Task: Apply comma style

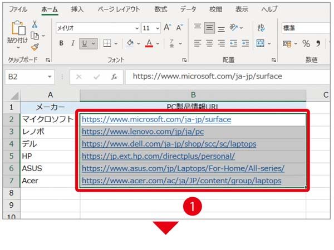Action: pos(318,43)
